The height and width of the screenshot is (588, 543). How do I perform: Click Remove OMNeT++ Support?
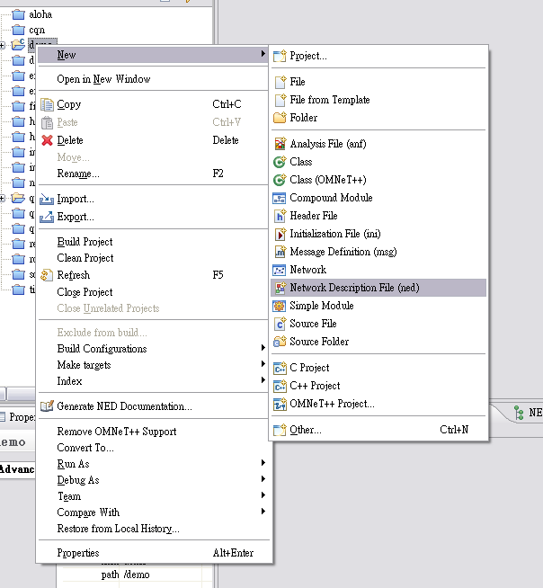click(x=117, y=432)
